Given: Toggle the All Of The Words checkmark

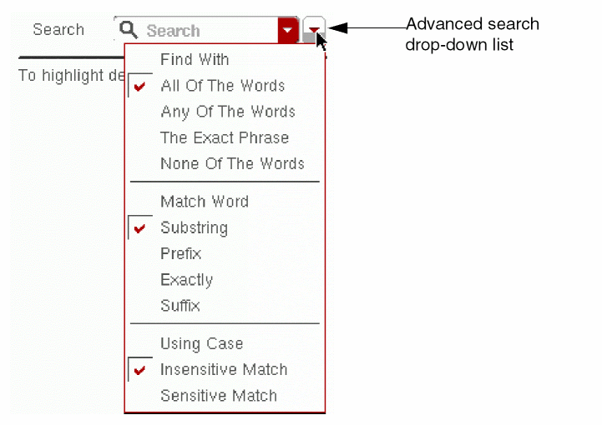Looking at the screenshot, I should coord(139,87).
